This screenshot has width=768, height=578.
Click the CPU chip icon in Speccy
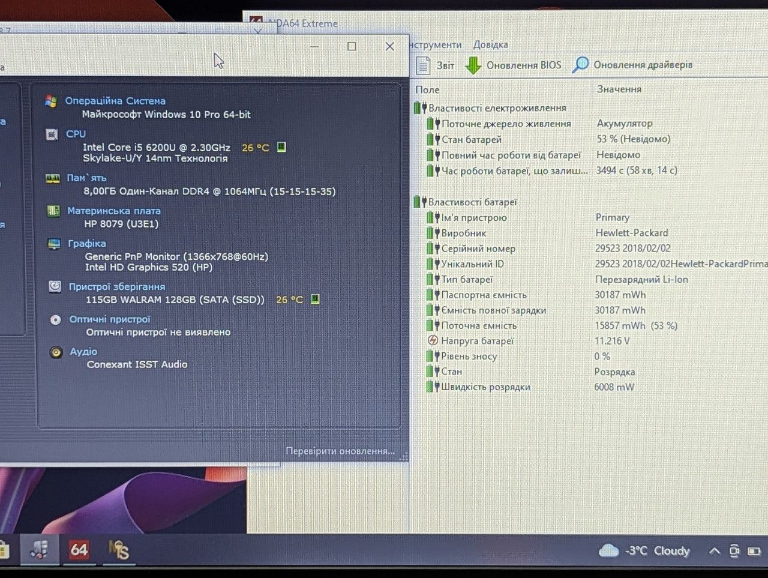(52, 134)
